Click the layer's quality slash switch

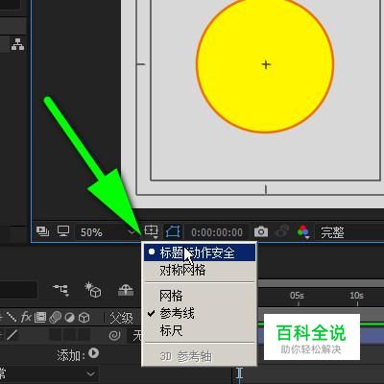[12, 335]
